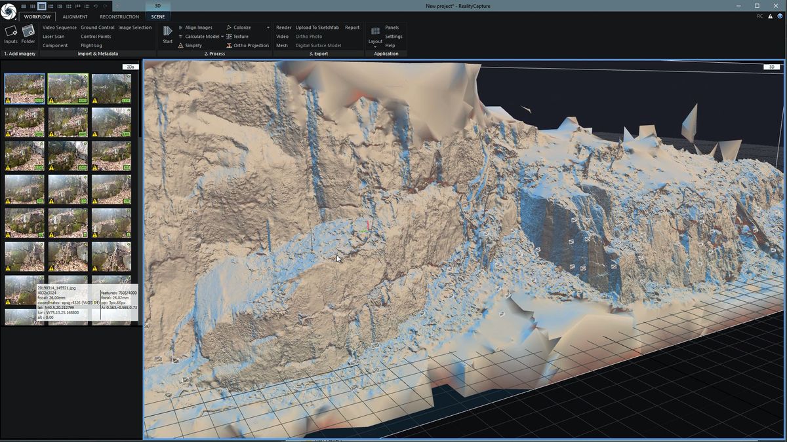Toggle the single-view layout in the title bar
Screen dimensions: 787x442
(25, 6)
